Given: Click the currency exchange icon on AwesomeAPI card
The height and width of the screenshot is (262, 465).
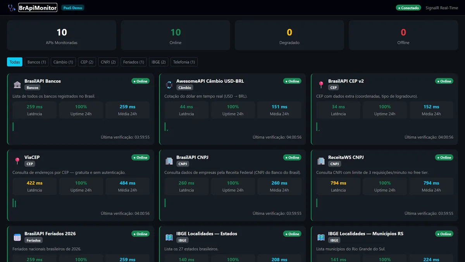Looking at the screenshot, I should [x=169, y=84].
